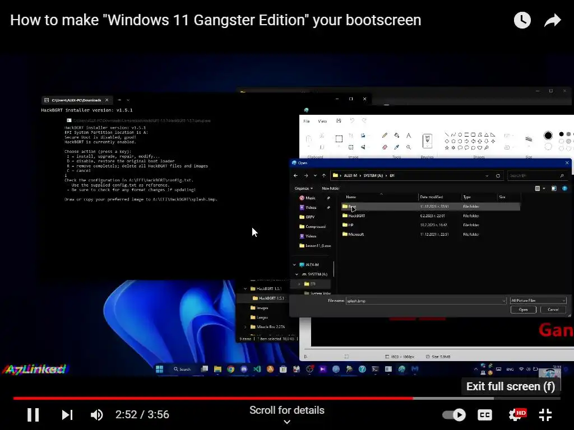Click the File name input field
Image resolution: width=574 pixels, height=430 pixels.
[426, 301]
